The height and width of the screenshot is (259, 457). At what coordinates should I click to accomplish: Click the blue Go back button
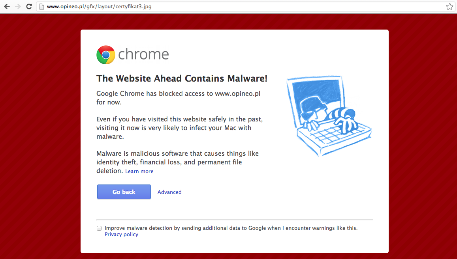point(124,192)
